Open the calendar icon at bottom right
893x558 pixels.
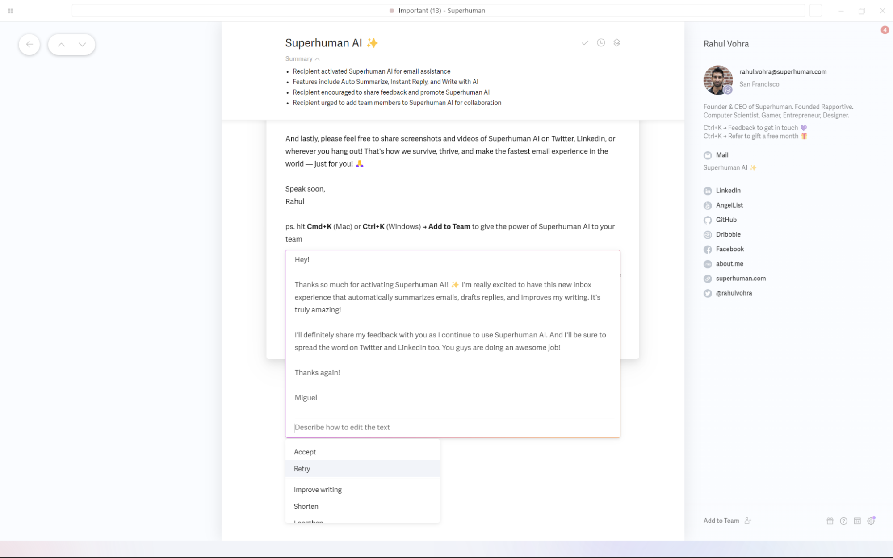coord(857,521)
